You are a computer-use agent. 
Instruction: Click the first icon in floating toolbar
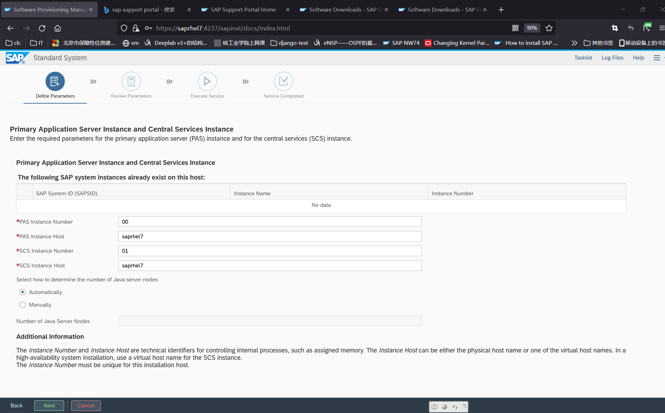(434, 407)
